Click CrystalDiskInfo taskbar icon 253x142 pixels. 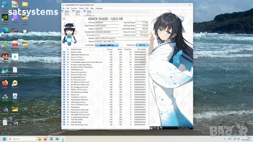tap(63, 139)
